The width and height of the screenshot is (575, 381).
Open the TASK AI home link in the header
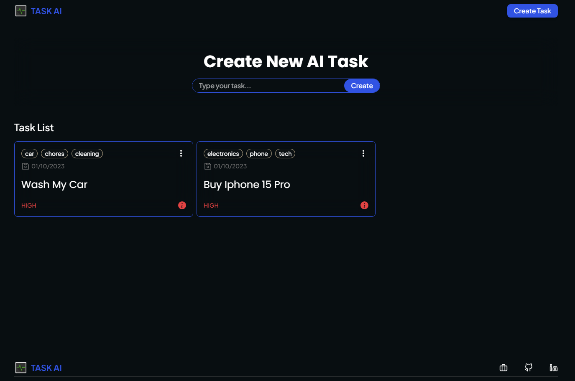coord(46,11)
